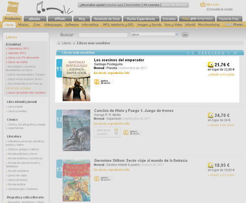Click the rank 11 badge
Image resolution: width=246 pixels, height=203 pixels.
[x=59, y=69]
